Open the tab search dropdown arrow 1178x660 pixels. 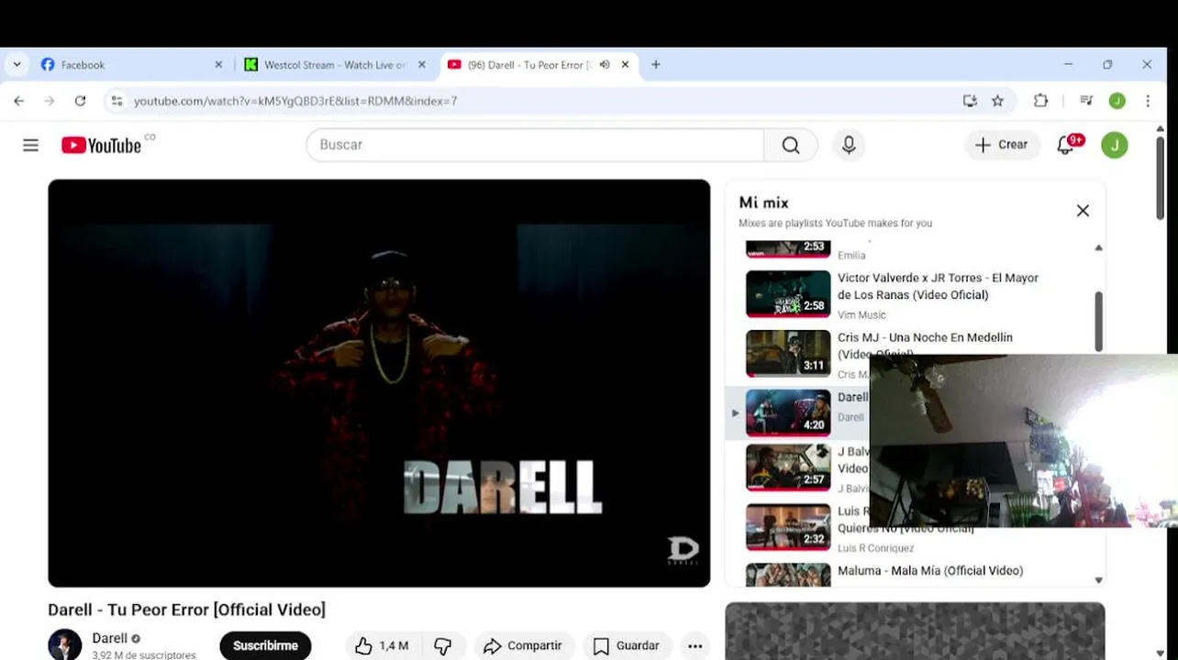[17, 65]
